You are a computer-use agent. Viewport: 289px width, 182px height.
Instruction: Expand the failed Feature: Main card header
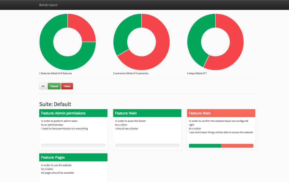(221, 113)
